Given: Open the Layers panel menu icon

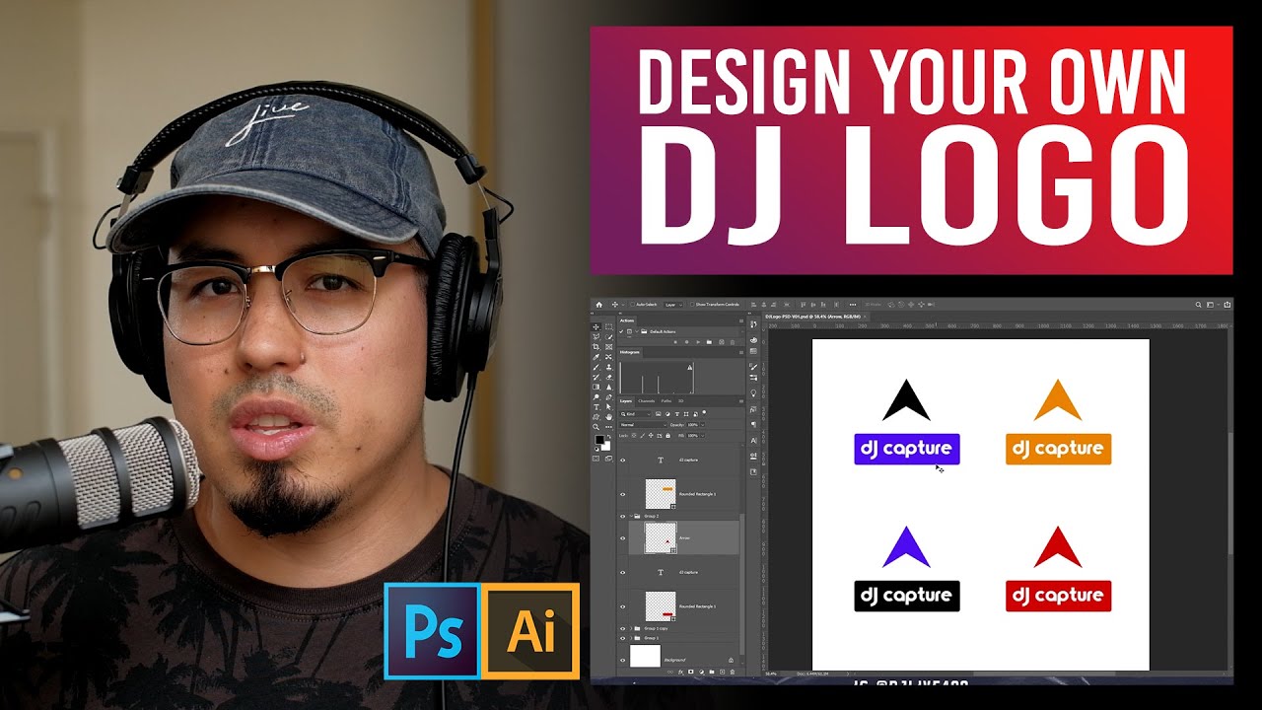Looking at the screenshot, I should tap(741, 401).
